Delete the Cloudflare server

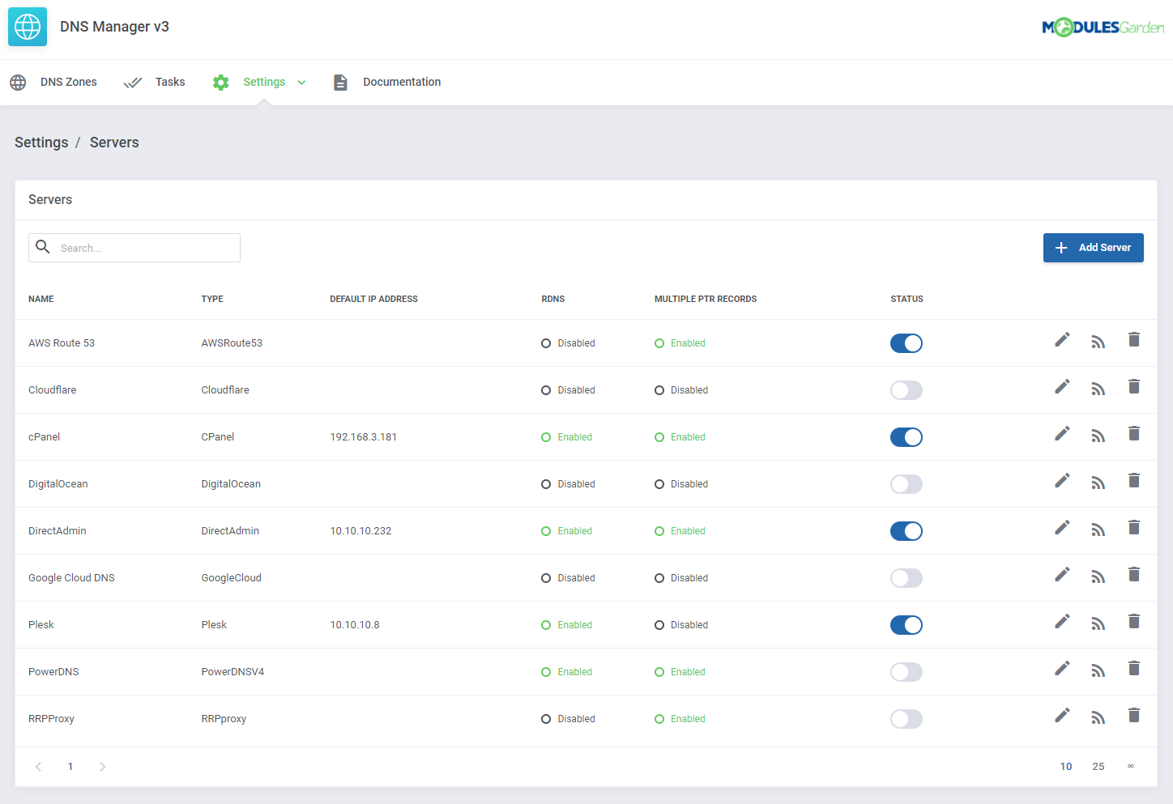(1134, 387)
